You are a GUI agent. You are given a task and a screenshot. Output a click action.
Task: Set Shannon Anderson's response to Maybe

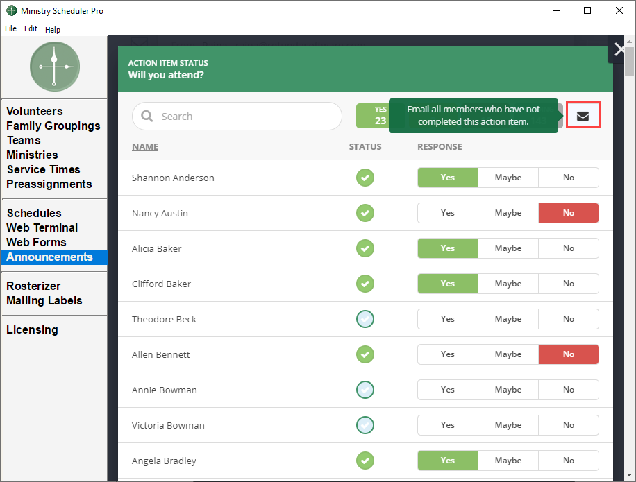point(508,178)
